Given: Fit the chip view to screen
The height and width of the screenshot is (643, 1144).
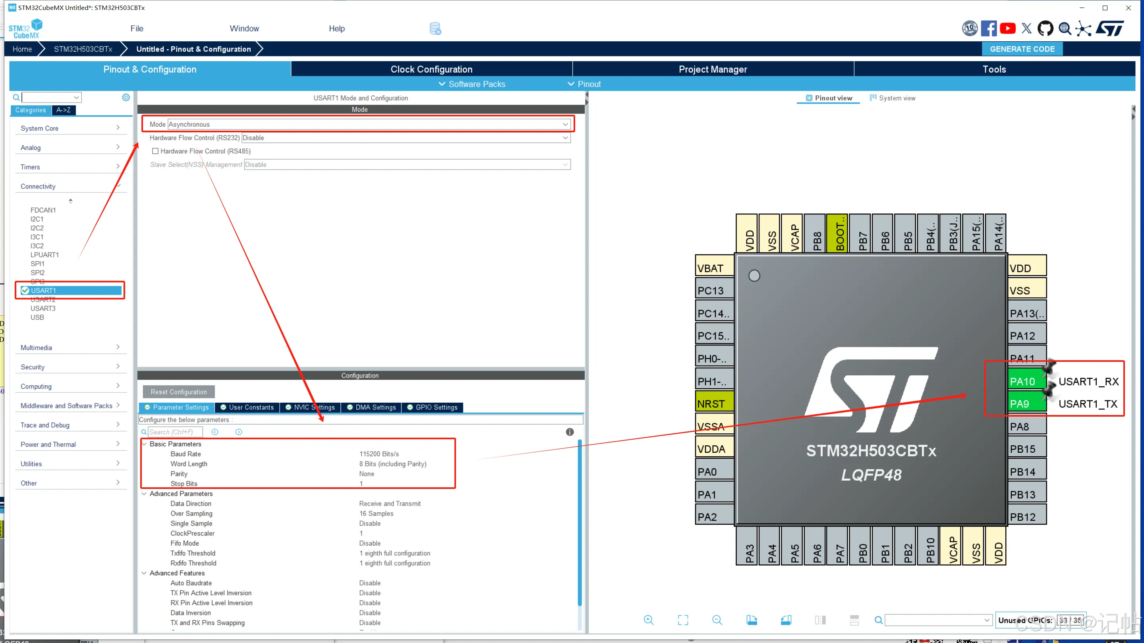Looking at the screenshot, I should click(682, 620).
